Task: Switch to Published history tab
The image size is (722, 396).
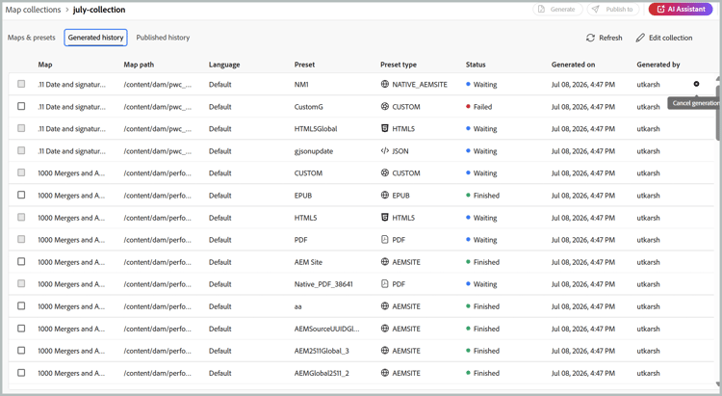Action: pyautogui.click(x=163, y=38)
